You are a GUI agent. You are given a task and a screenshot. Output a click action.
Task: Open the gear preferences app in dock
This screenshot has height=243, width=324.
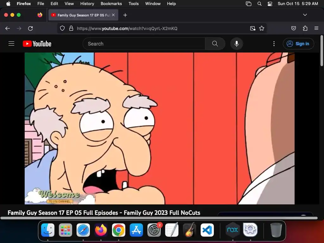point(250,230)
